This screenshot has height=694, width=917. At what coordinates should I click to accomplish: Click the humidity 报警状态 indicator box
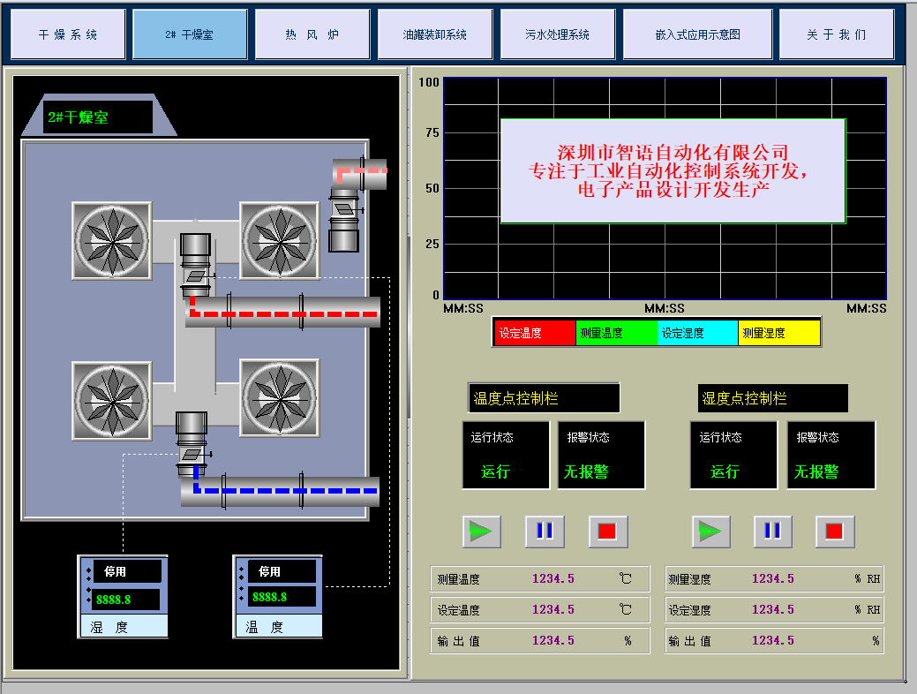(831, 456)
